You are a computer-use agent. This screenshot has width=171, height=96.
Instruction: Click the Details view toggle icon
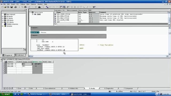(x=64, y=7)
